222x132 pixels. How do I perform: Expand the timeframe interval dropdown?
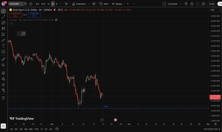click(x=60, y=4)
